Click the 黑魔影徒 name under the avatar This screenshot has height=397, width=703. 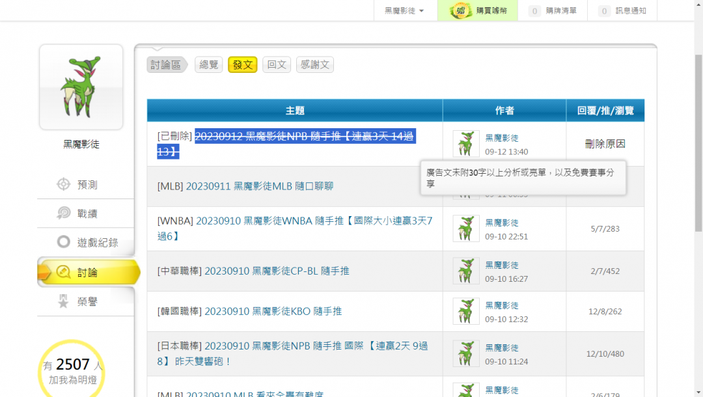(81, 144)
